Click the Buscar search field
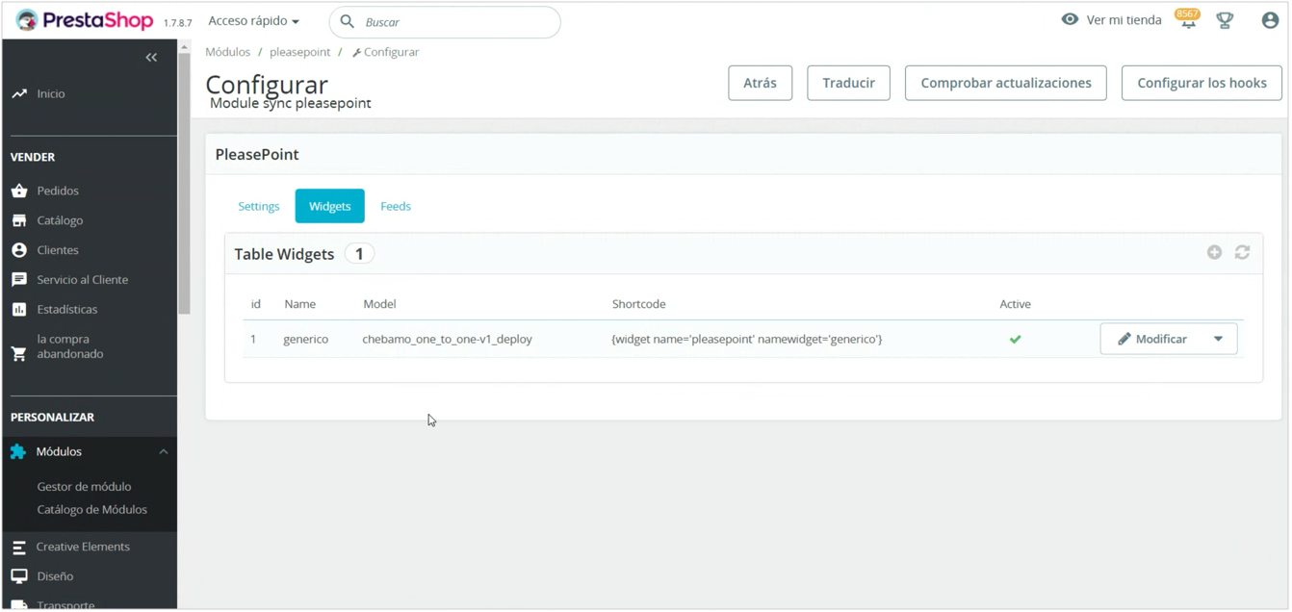This screenshot has width=1292, height=612. point(452,22)
